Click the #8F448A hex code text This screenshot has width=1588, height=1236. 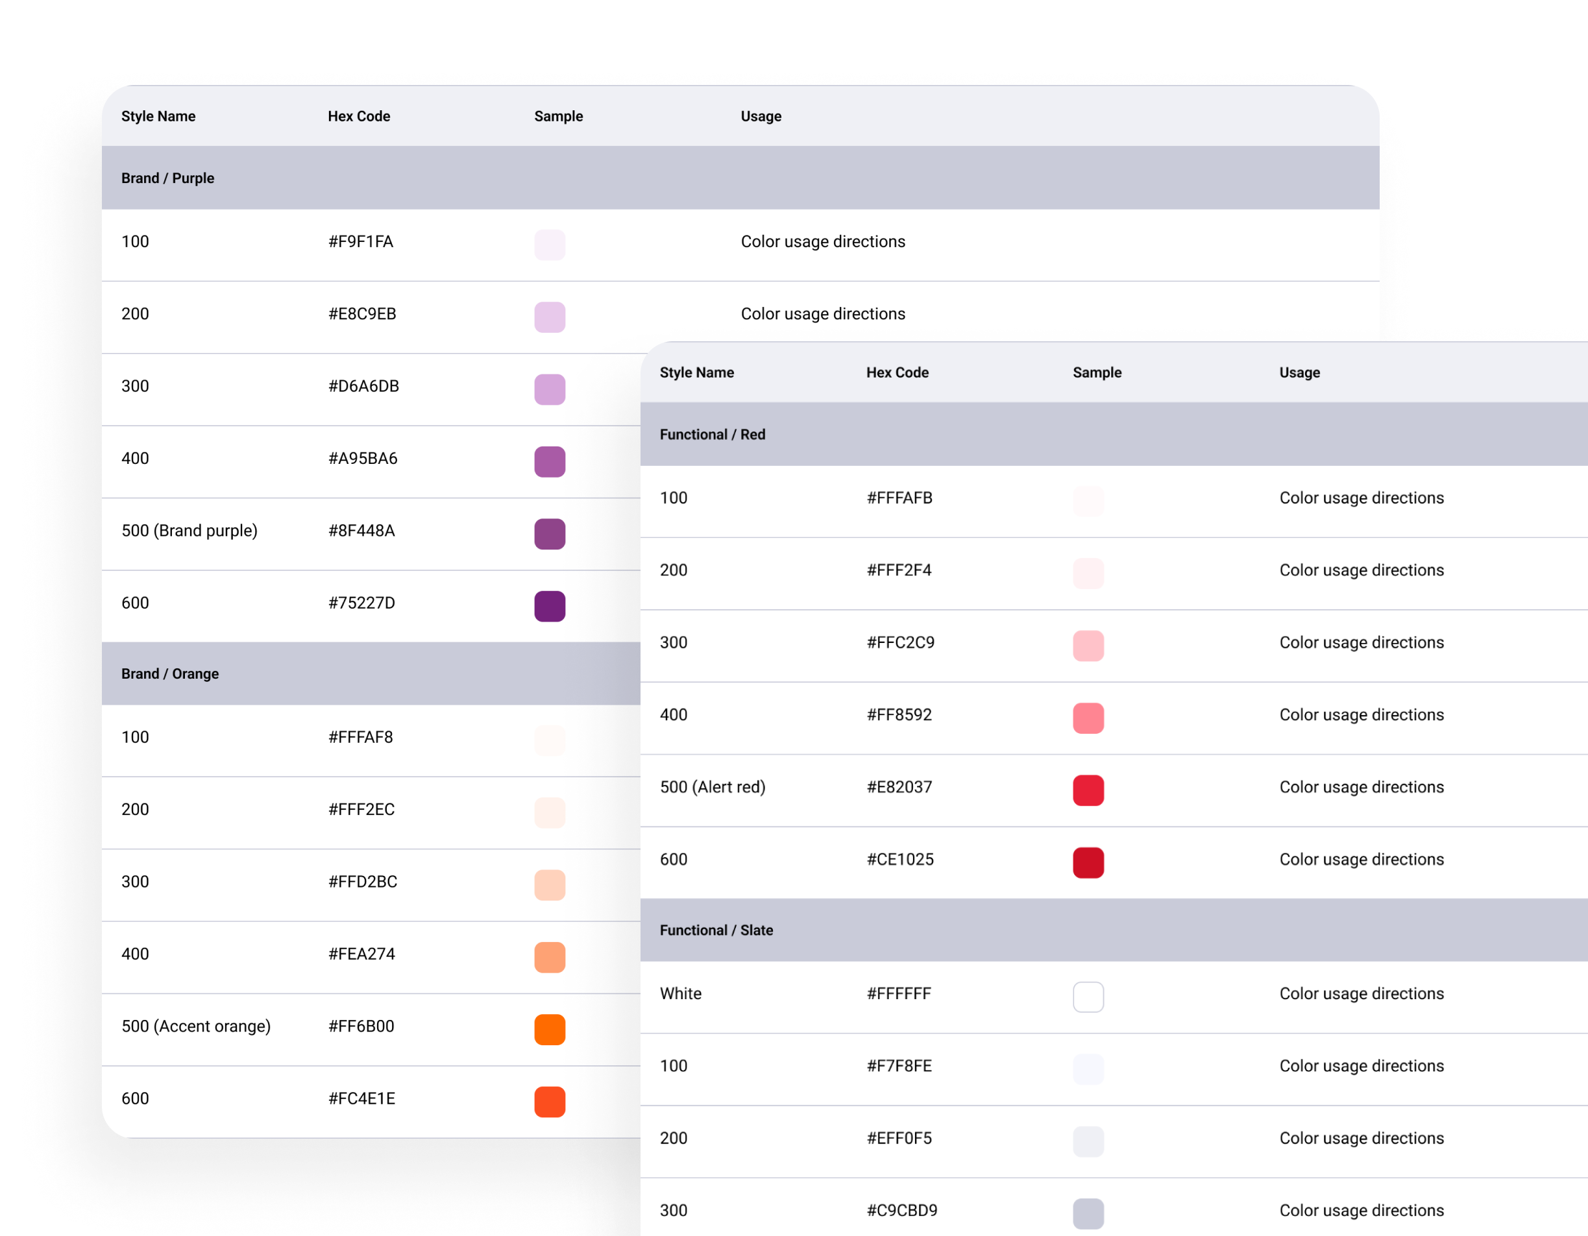[361, 531]
